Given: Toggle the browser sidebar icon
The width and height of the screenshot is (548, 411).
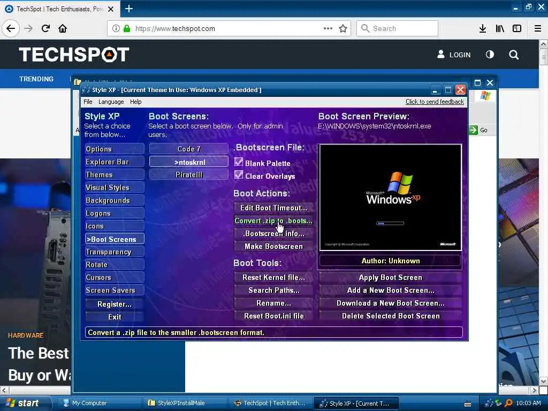Looking at the screenshot, I should pyautogui.click(x=517, y=28).
